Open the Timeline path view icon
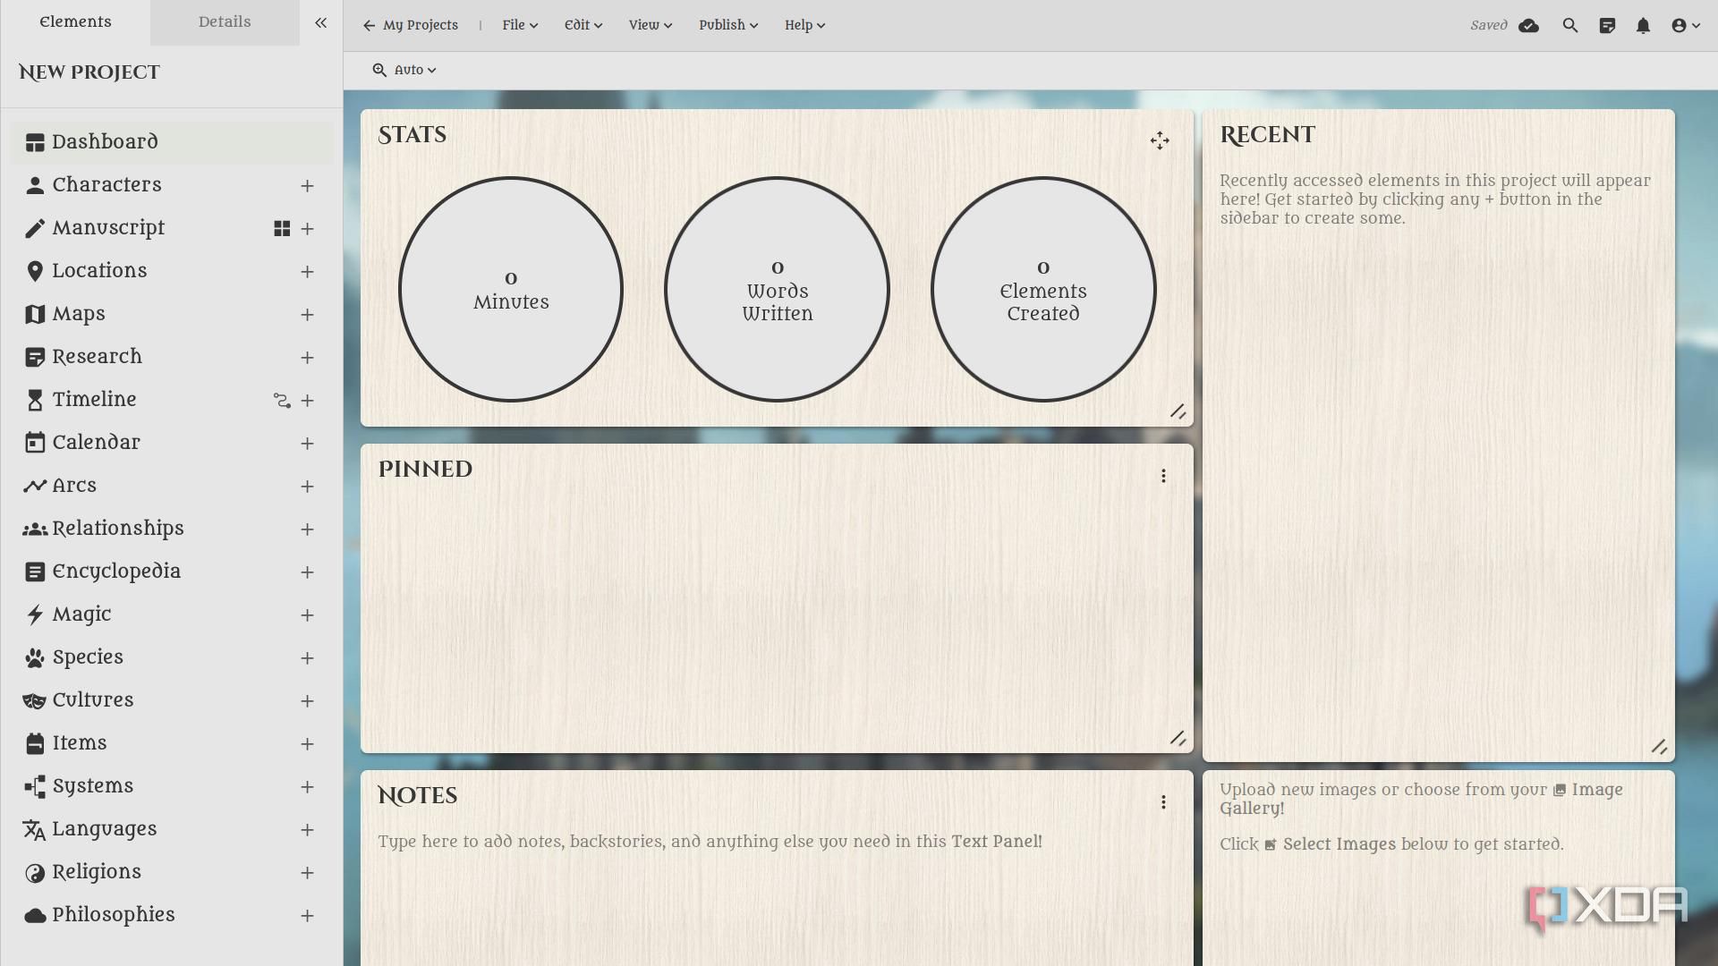 (x=282, y=401)
